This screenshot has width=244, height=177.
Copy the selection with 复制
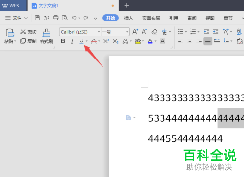tap(28, 41)
